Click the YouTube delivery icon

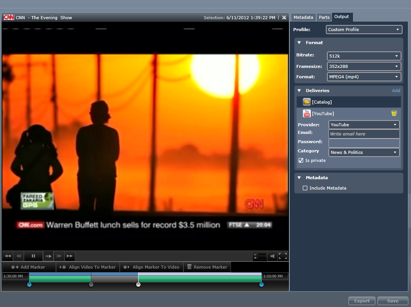pyautogui.click(x=307, y=113)
